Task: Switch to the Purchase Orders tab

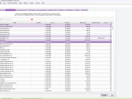Action: click(x=69, y=10)
